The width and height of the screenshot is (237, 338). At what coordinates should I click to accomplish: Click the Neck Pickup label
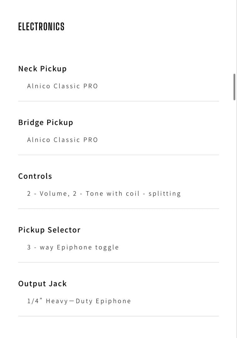click(x=42, y=69)
